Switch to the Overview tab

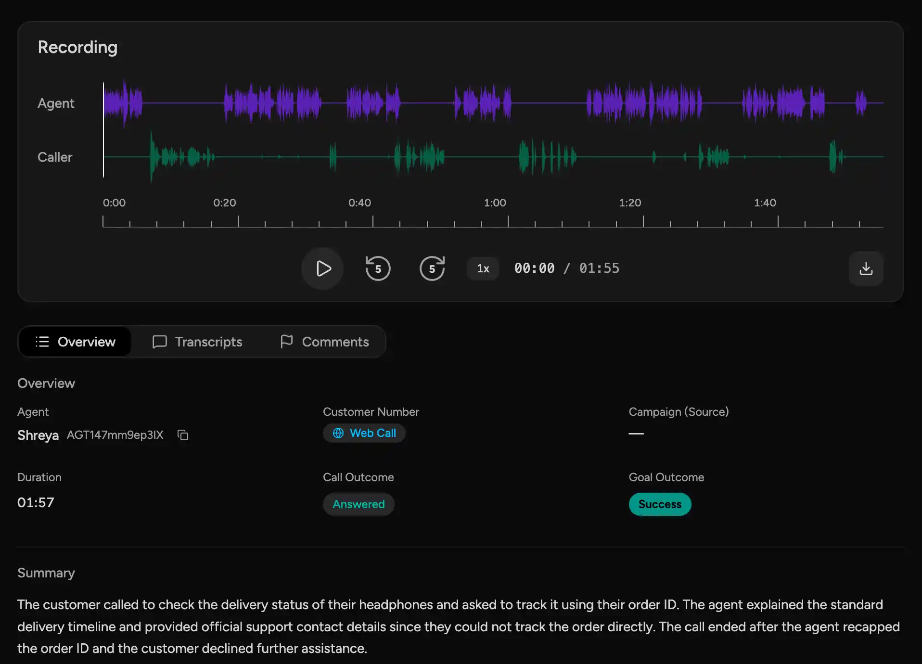(75, 342)
